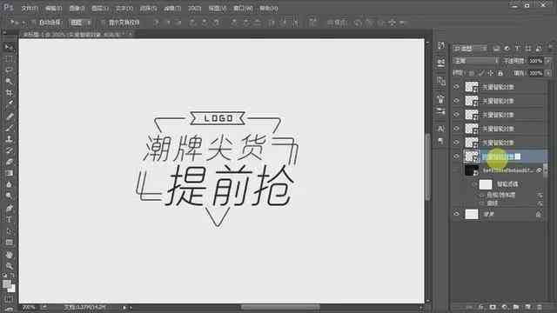Viewport: 557px width, 313px height.
Task: Click the delete layer trash icon
Action: click(x=540, y=307)
